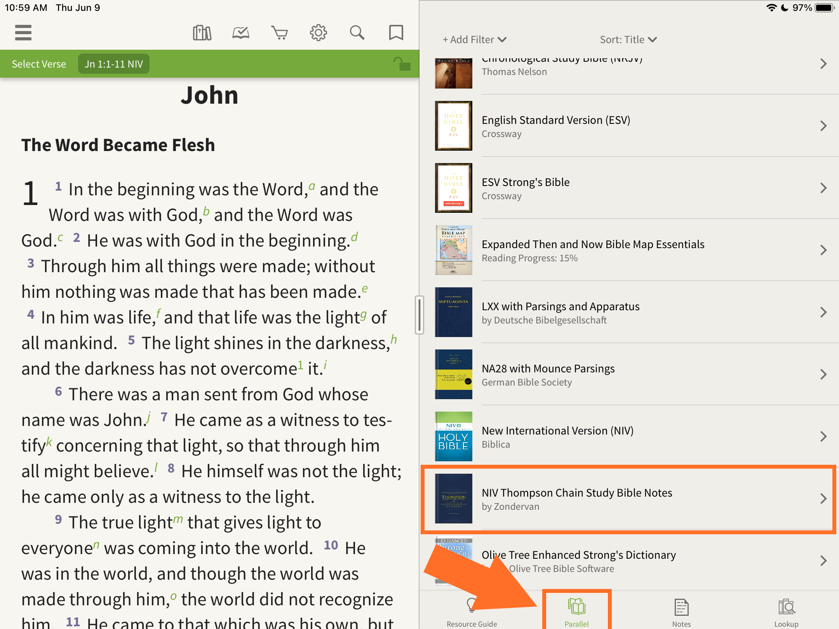Image resolution: width=839 pixels, height=629 pixels.
Task: Expand the Add Filter dropdown
Action: coord(474,40)
